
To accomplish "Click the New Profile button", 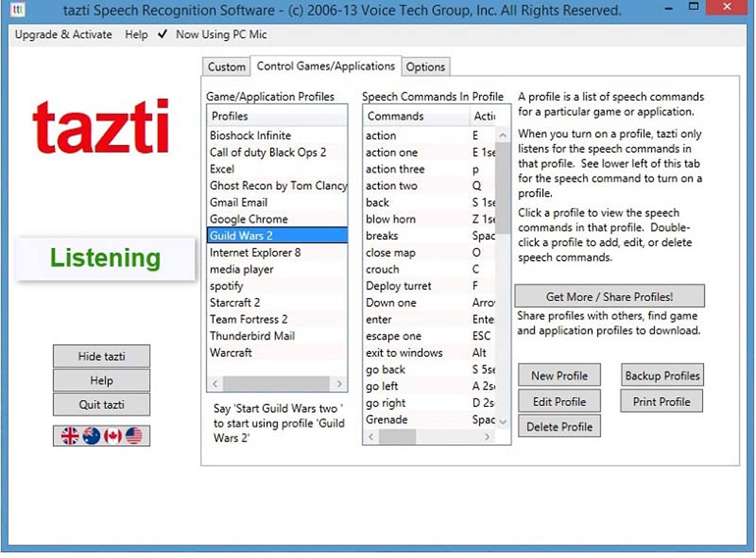I will coord(559,374).
